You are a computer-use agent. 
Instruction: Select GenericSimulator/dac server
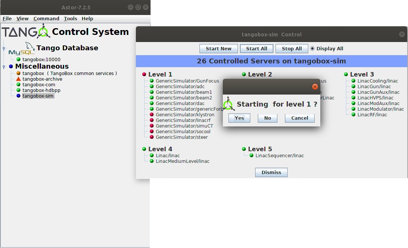pyautogui.click(x=180, y=103)
